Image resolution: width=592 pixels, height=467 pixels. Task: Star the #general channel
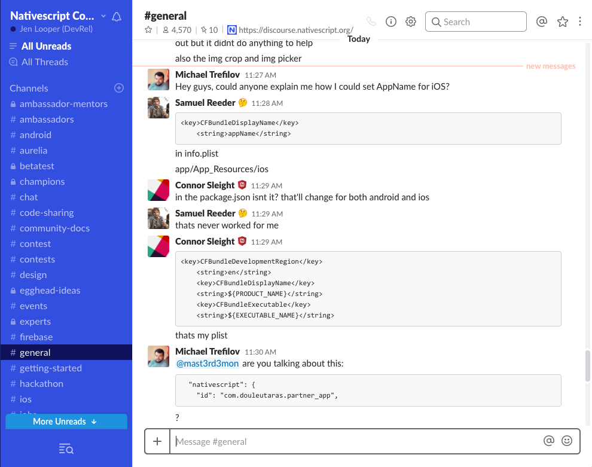[148, 30]
